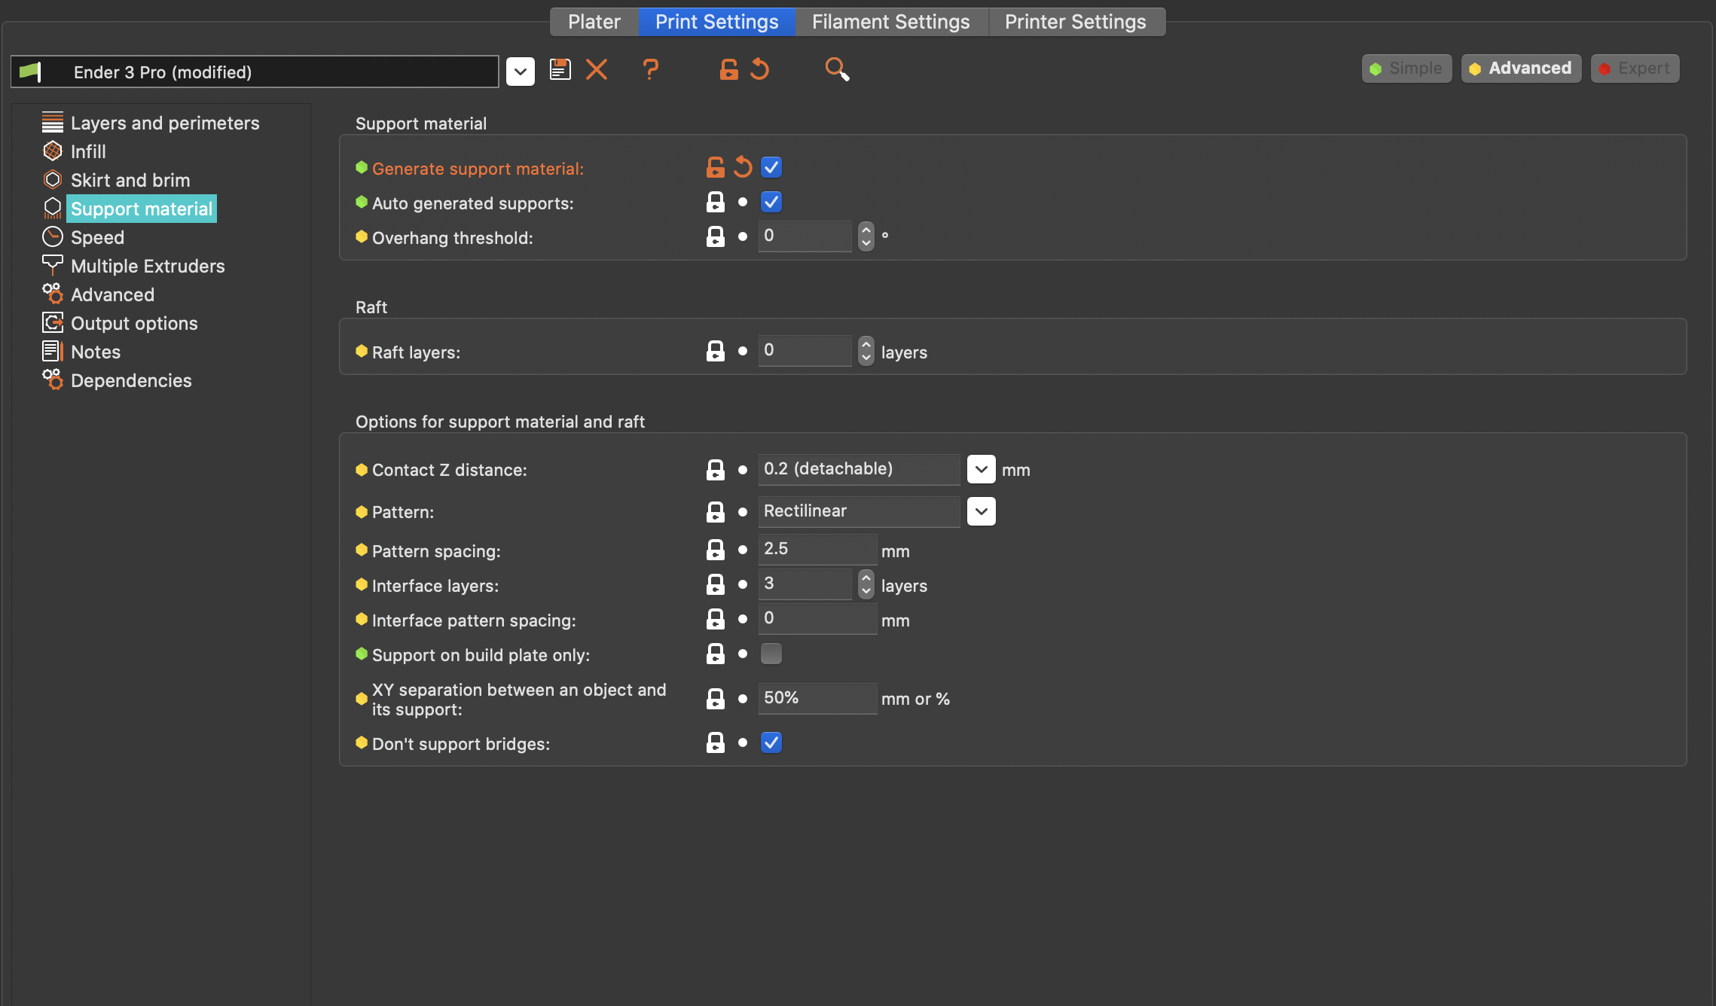Uncheck Generate support material
Screen dimensions: 1716x1006
tap(771, 166)
